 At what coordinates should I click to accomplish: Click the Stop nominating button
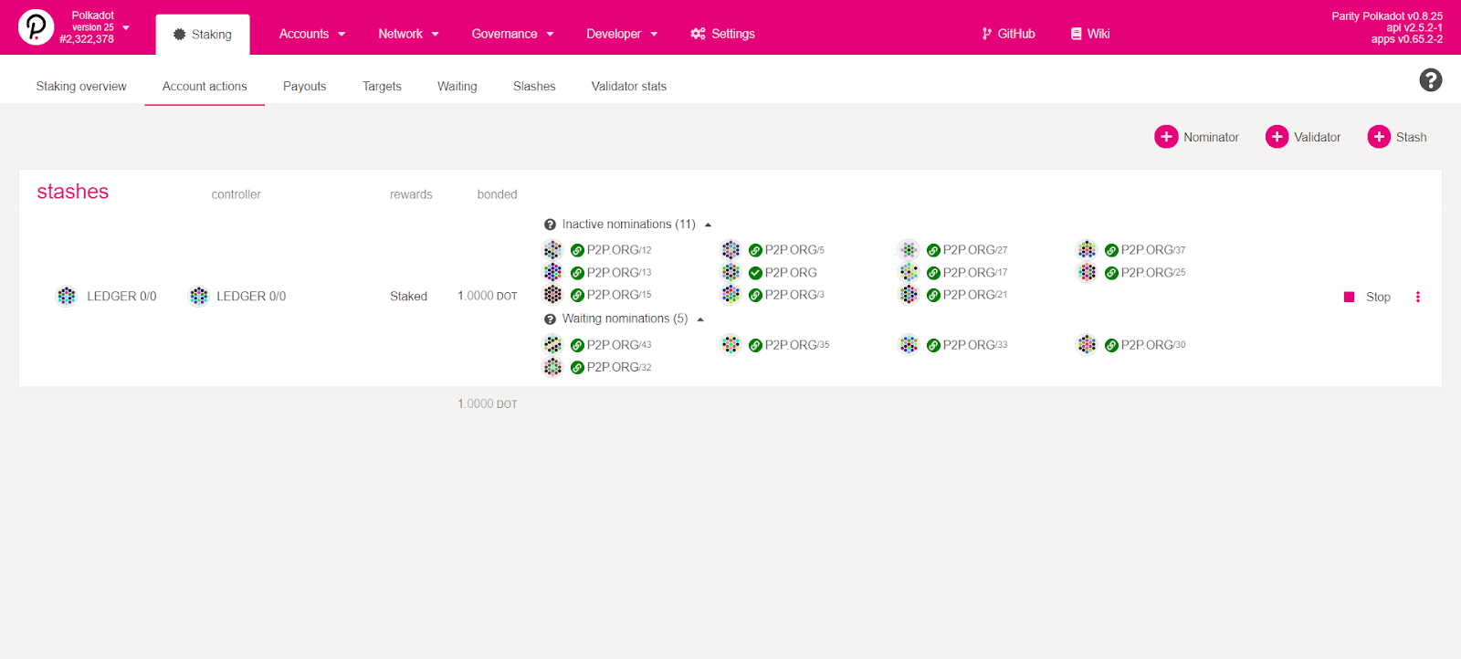click(x=1367, y=297)
